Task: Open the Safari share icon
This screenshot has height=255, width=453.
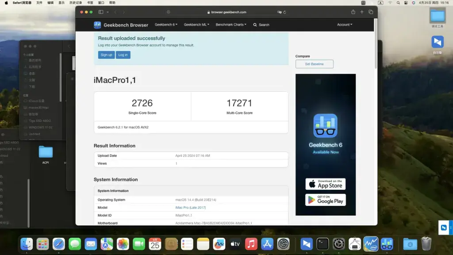Action: [353, 12]
